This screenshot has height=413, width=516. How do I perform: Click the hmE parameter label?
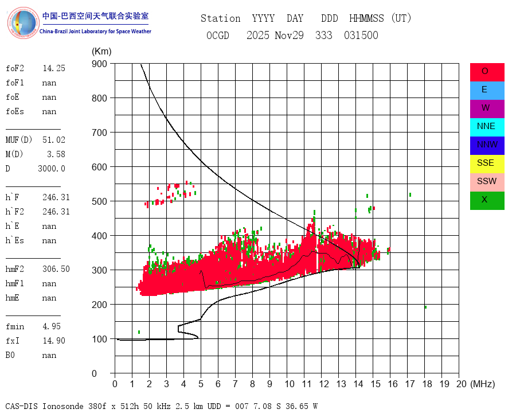pos(13,298)
